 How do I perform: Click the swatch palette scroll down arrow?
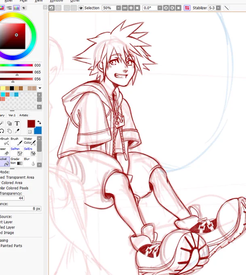(40, 107)
